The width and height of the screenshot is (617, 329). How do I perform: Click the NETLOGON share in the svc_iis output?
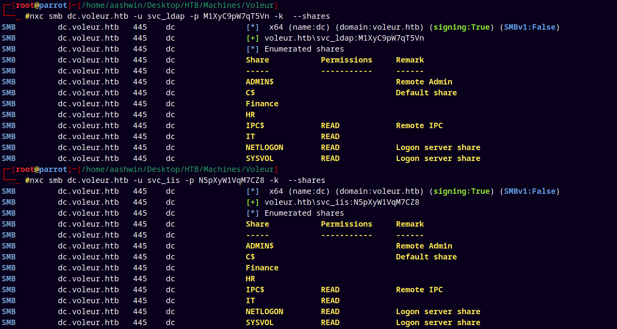(264, 312)
